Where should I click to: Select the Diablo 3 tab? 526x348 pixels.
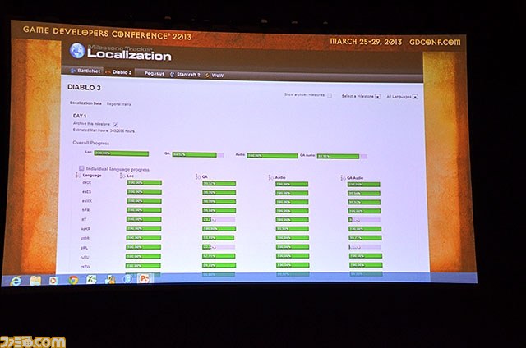coord(118,72)
